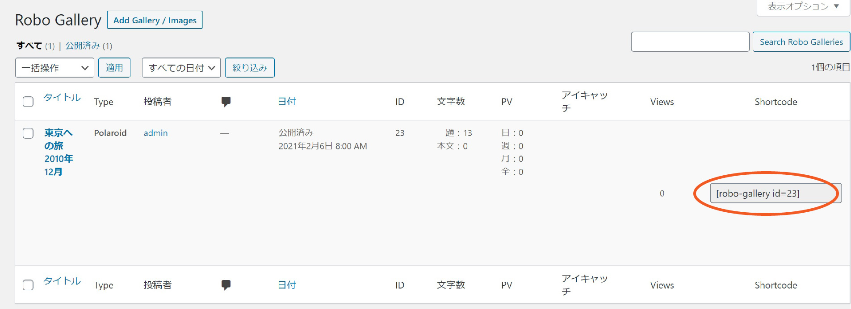Image resolution: width=851 pixels, height=309 pixels.
Task: Open the 一括操作 bulk actions dropdown
Action: pyautogui.click(x=54, y=68)
